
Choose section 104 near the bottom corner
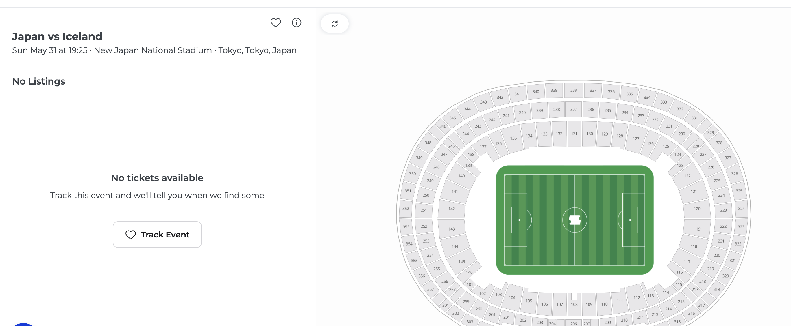[512, 297]
